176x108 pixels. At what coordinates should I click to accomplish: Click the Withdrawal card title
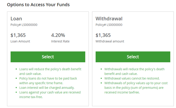(x=109, y=19)
